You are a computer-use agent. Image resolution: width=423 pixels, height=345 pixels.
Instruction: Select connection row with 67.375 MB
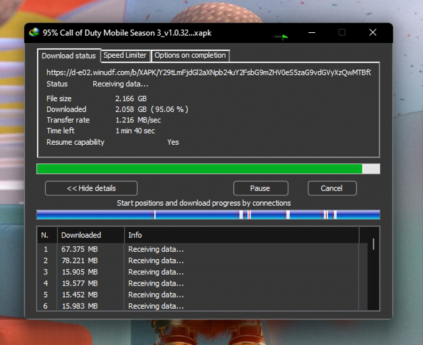pos(202,249)
